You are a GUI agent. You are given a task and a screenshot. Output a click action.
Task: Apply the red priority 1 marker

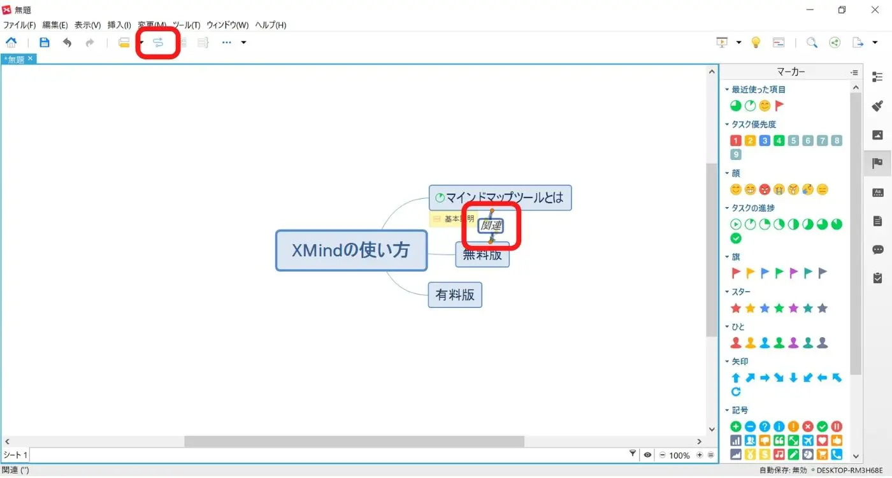(735, 140)
